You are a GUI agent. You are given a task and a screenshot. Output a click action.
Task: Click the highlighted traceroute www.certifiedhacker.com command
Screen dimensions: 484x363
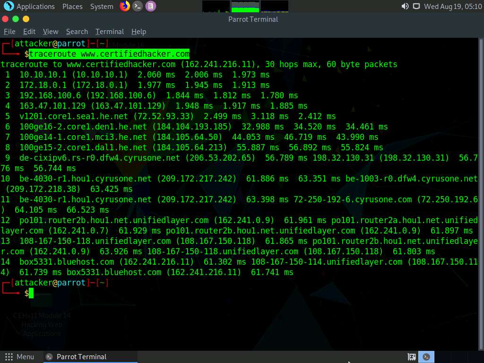(109, 54)
